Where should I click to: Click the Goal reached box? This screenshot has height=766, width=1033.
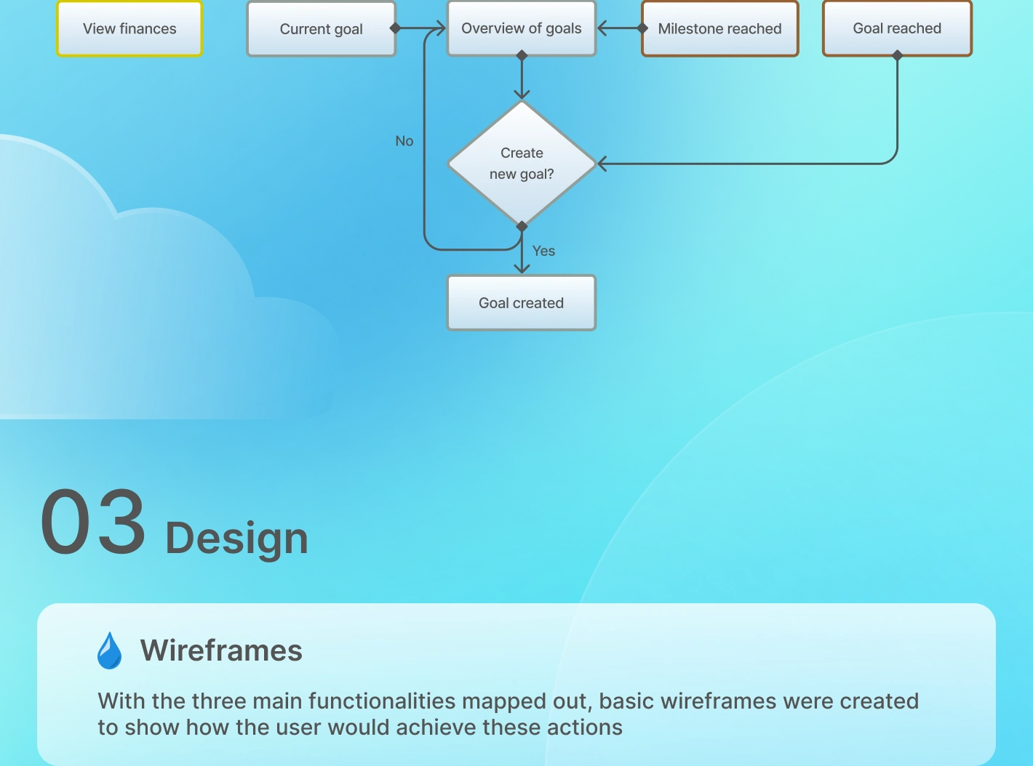pos(897,28)
